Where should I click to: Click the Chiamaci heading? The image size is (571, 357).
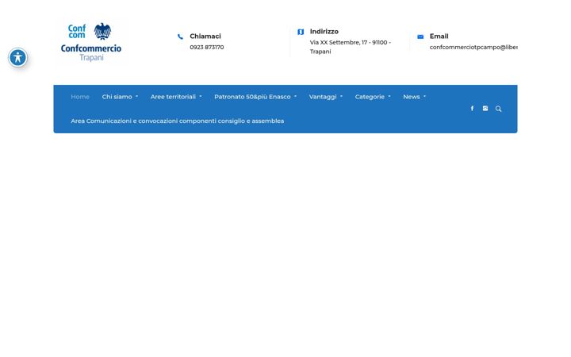205,36
